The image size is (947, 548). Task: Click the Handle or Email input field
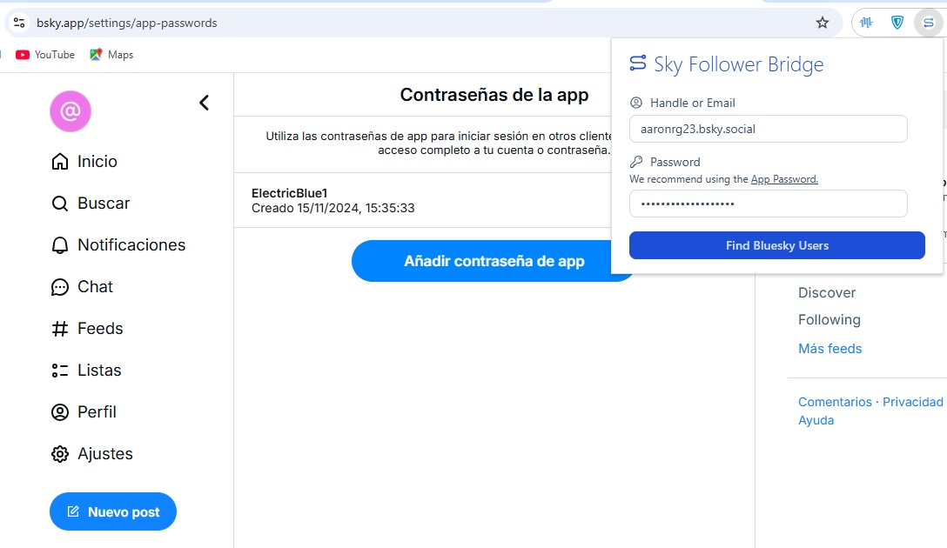coord(769,129)
